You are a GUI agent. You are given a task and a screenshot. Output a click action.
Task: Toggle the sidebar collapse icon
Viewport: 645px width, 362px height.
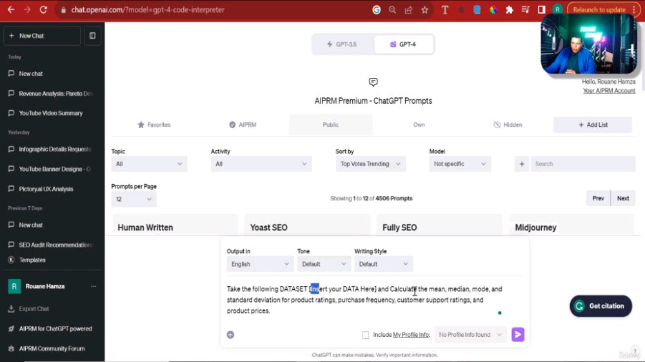click(x=92, y=35)
